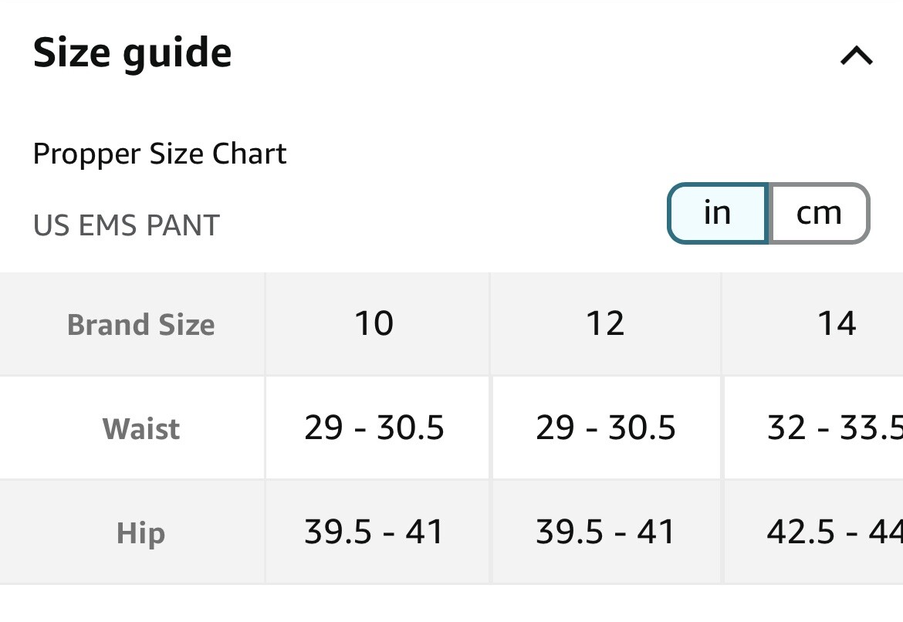Click the US EMS PANT label
Screen dimensions: 903x622
tap(126, 225)
